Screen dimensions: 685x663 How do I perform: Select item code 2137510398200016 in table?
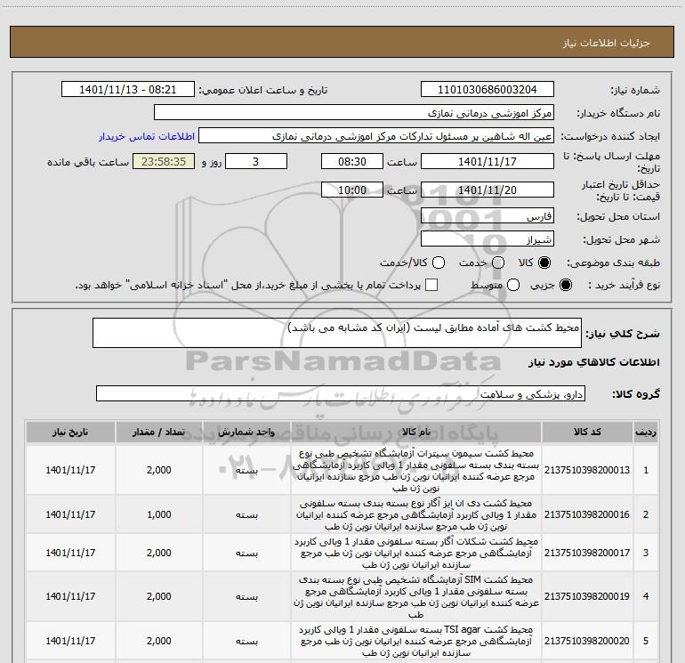[586, 515]
